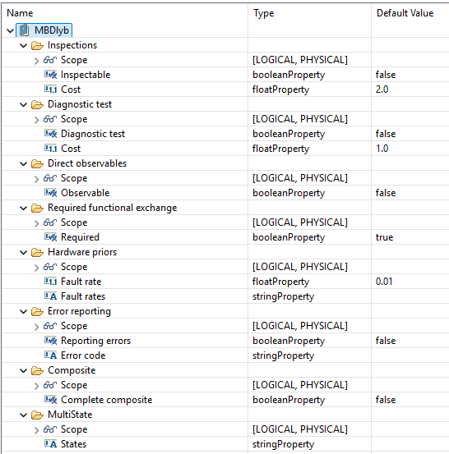Click the Required boolean property icon
The height and width of the screenshot is (454, 449).
coord(50,237)
